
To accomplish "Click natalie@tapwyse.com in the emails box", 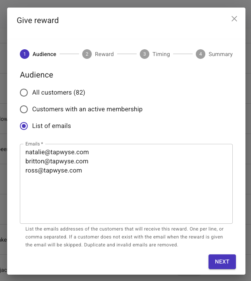I will [x=57, y=152].
